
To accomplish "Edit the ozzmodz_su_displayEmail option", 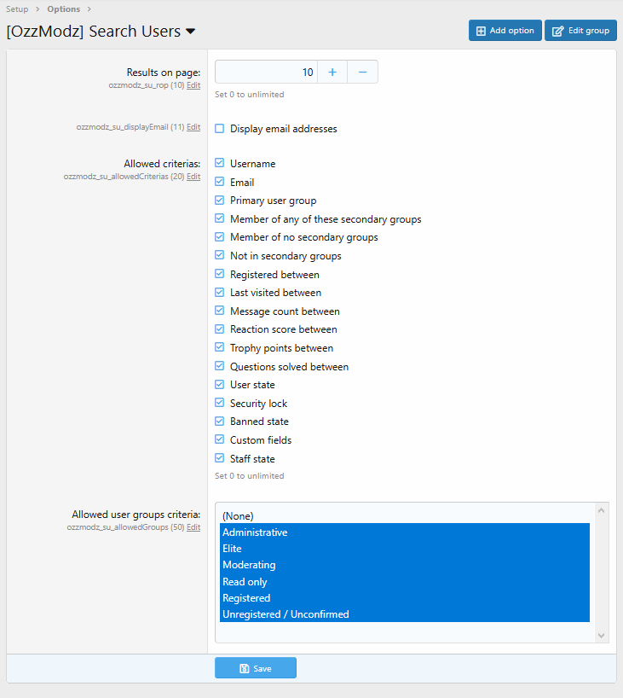I will pos(193,127).
